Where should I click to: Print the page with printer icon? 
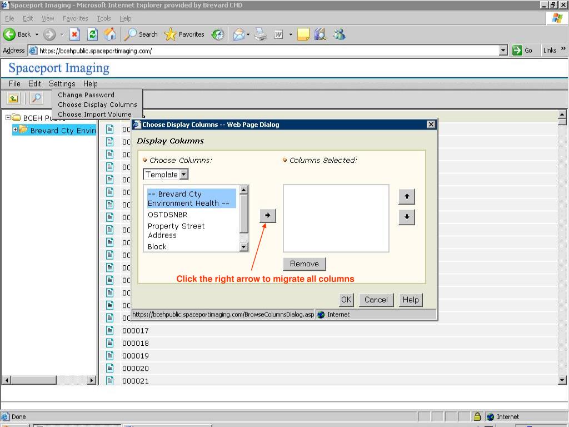point(261,34)
